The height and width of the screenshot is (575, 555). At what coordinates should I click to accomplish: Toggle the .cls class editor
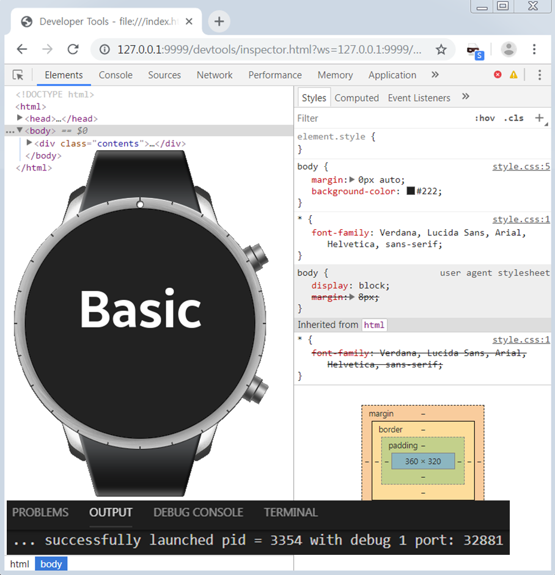(513, 118)
